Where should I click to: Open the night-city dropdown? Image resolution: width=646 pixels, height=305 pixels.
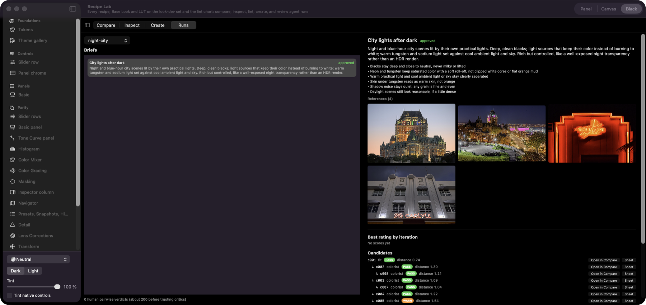point(107,41)
